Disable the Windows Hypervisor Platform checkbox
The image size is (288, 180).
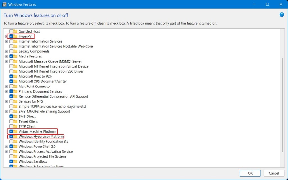coord(11,136)
